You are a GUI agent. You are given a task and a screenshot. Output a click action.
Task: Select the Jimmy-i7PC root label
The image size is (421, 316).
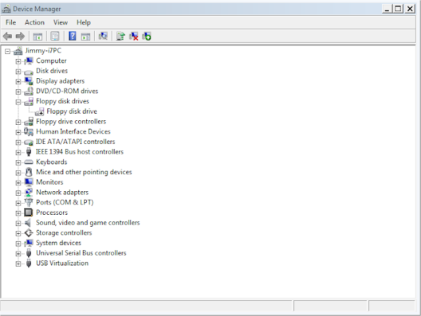coord(43,51)
